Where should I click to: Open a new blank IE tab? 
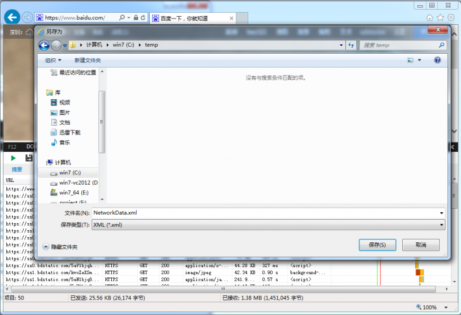242,18
